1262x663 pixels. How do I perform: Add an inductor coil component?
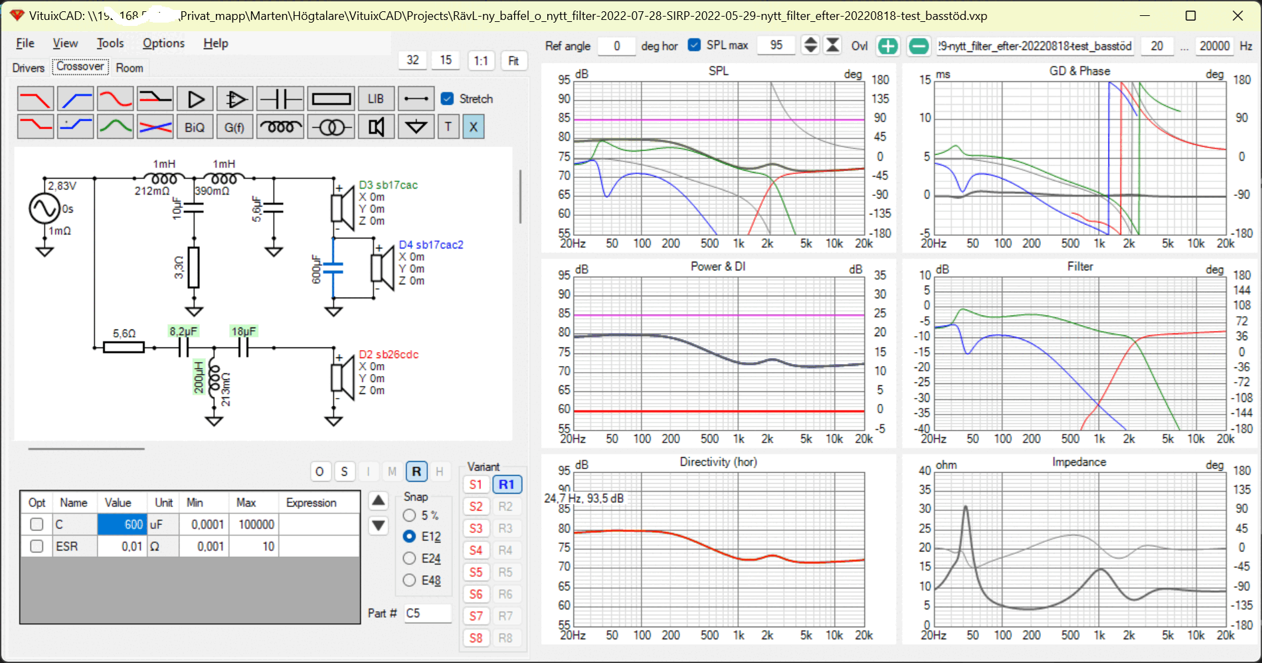coord(280,126)
